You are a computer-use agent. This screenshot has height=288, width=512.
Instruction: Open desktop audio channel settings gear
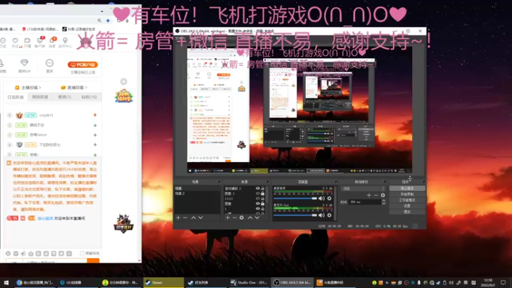(x=329, y=198)
